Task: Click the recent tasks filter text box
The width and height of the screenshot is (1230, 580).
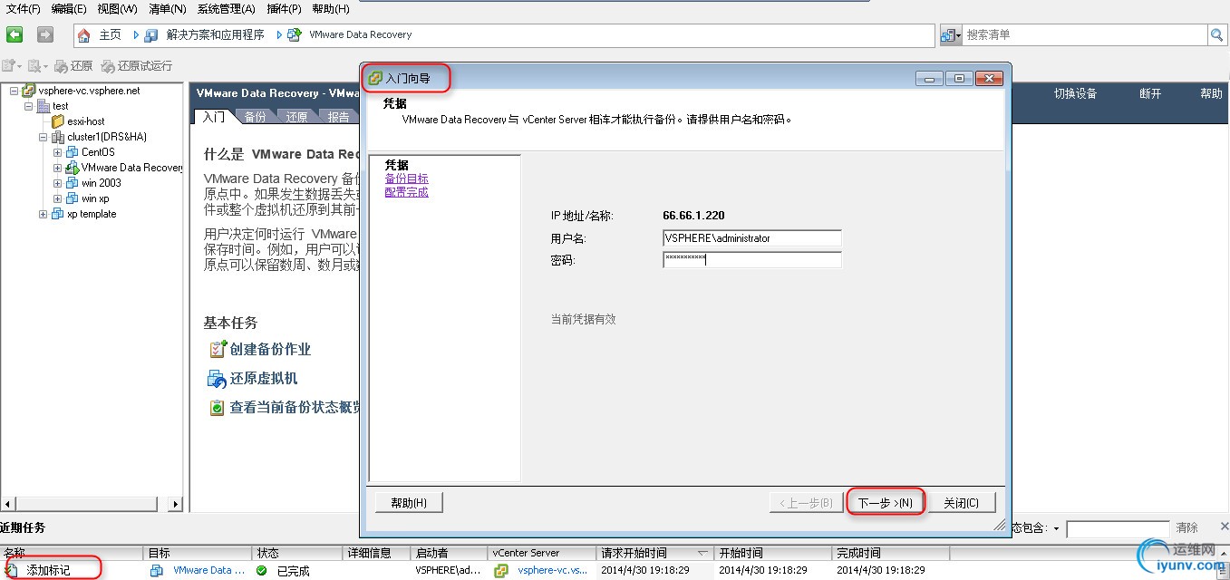Action: coord(1118,528)
